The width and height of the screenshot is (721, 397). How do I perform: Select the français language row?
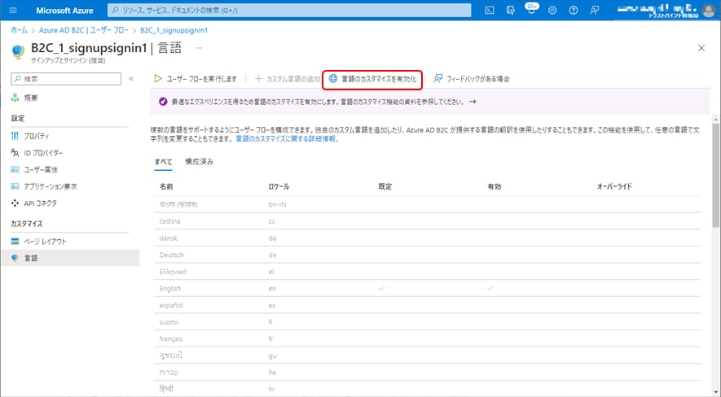pos(428,338)
